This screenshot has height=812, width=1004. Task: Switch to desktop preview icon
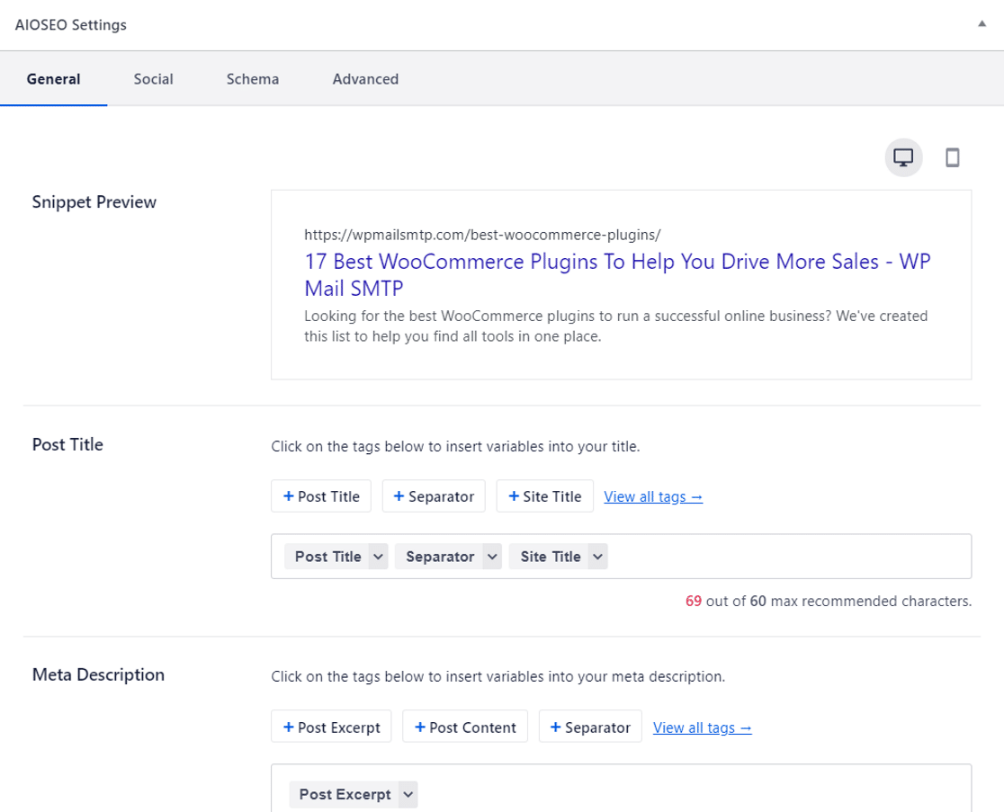(x=903, y=158)
